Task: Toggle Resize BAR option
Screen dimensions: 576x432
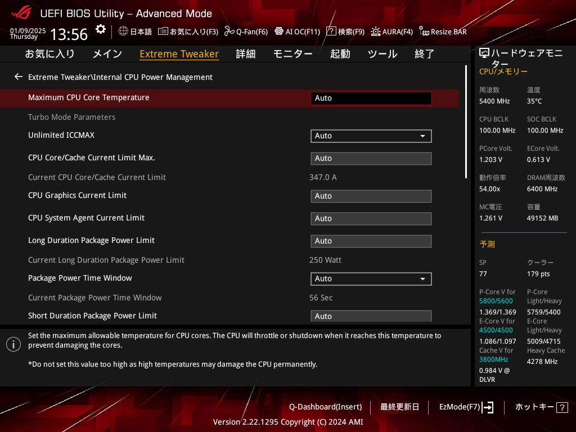Action: (424, 31)
